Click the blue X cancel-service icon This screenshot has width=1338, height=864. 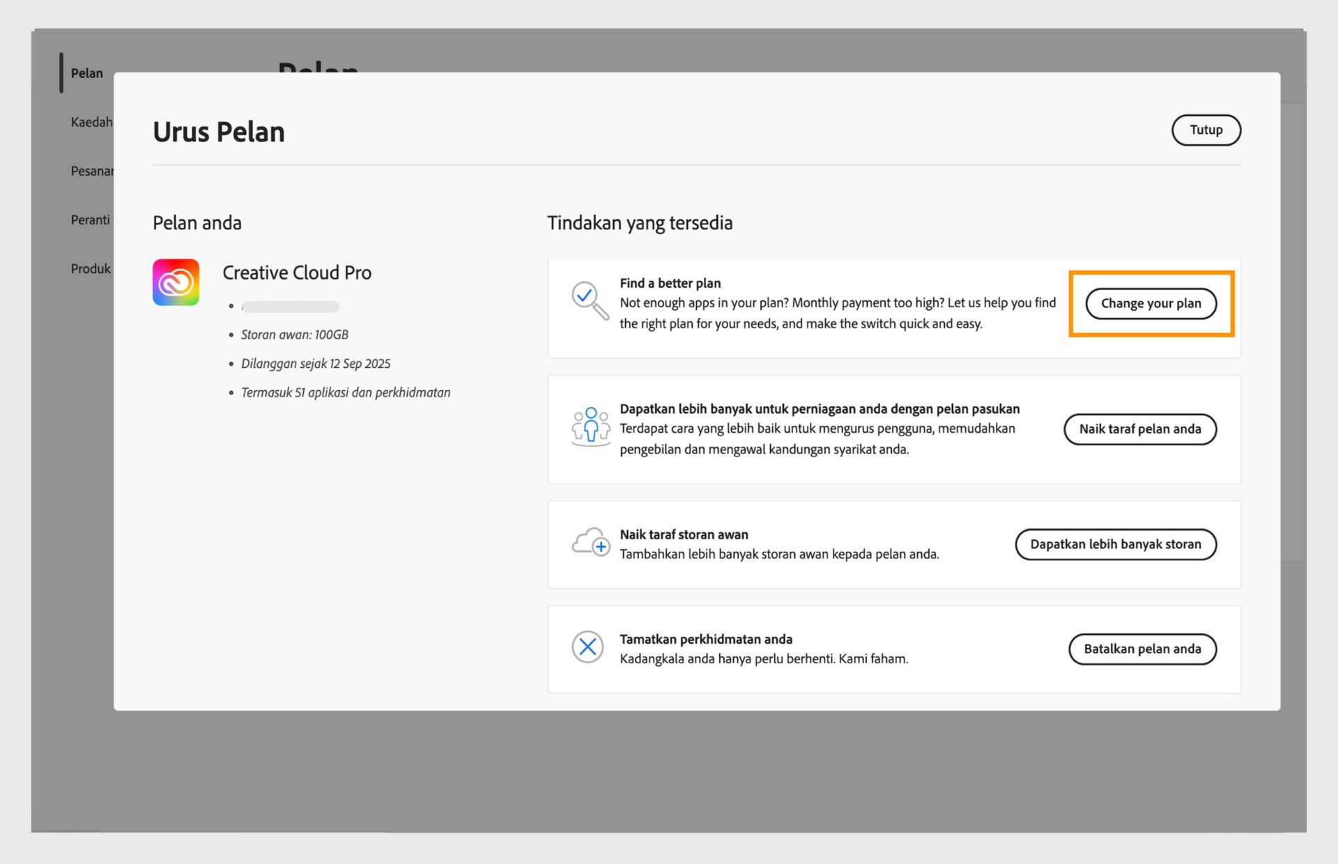pyautogui.click(x=587, y=647)
